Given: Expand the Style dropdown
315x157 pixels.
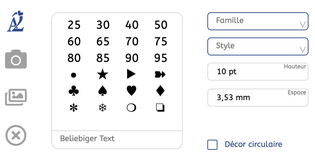Looking at the screenshot, I should [x=258, y=46].
